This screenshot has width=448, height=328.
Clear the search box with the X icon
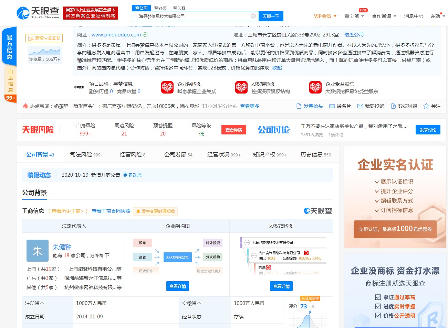(253, 16)
